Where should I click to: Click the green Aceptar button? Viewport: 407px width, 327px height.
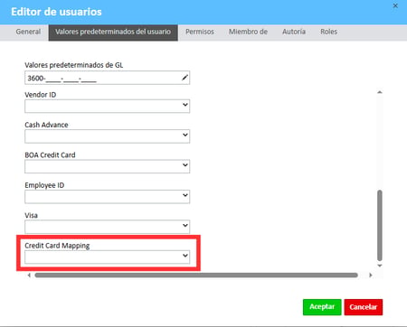click(322, 307)
